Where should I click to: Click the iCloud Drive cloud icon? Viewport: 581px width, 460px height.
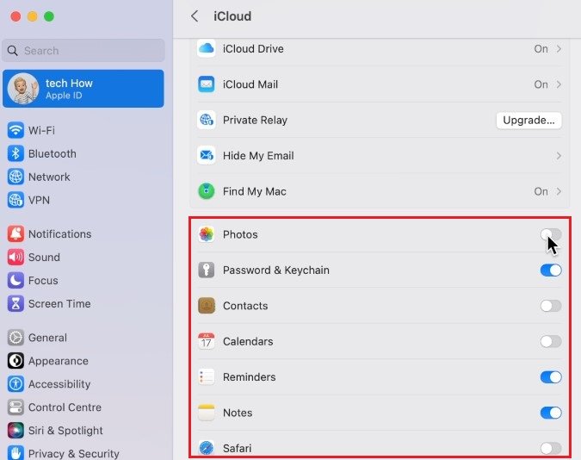[207, 49]
